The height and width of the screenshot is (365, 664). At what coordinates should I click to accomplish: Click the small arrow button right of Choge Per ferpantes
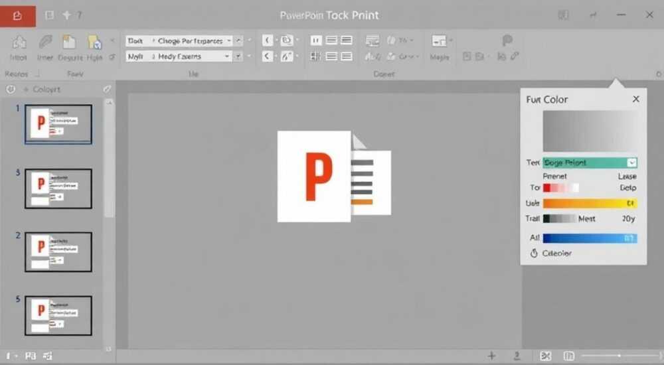pyautogui.click(x=238, y=40)
